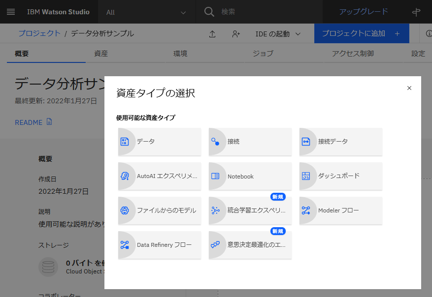Select the Data Refinery フロー tile
The image size is (432, 297).
(160, 245)
